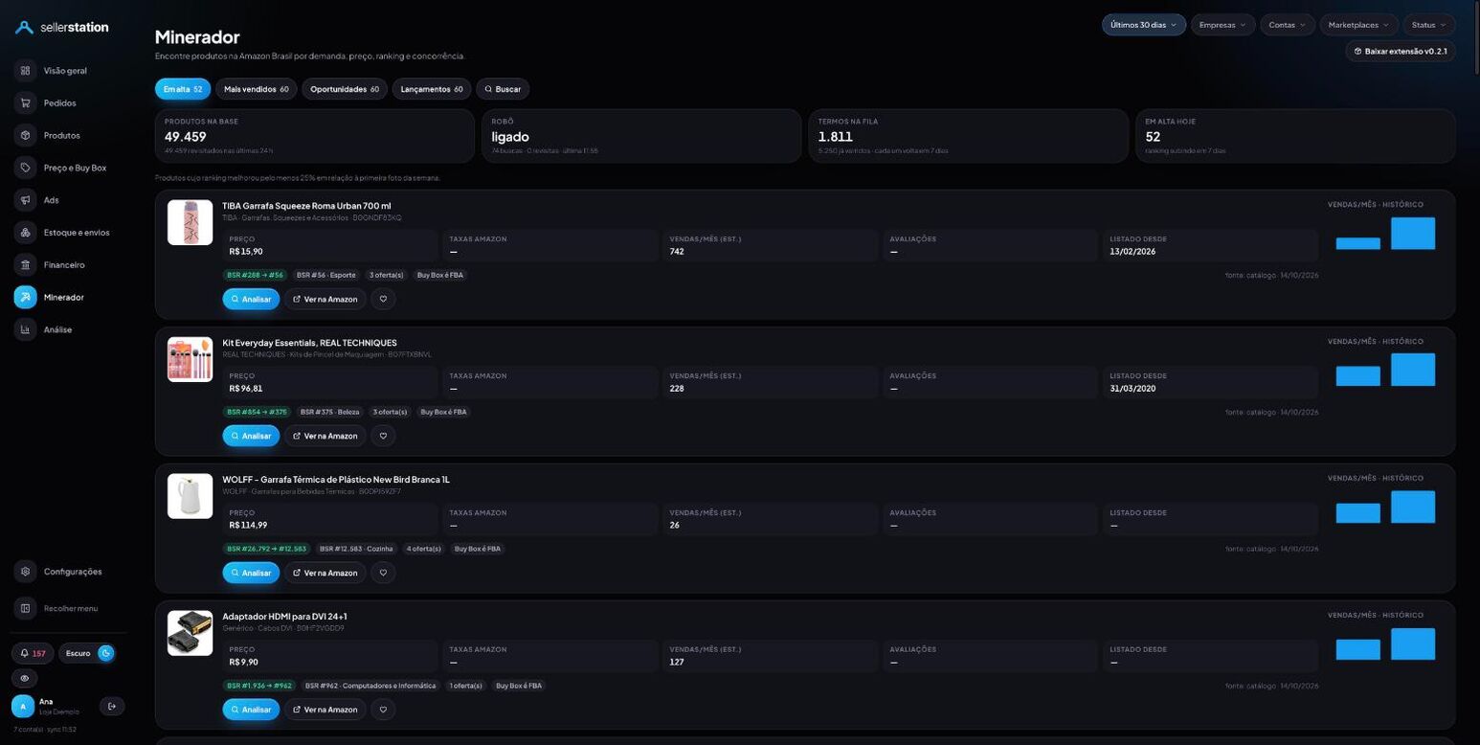
Task: Click the TIBA Garrafa Squeeze product thumbnail
Action: pos(190,222)
